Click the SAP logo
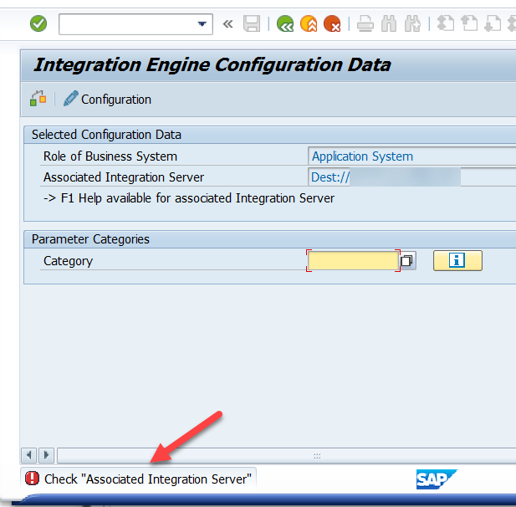Viewport: 516px width, 507px height. (437, 479)
